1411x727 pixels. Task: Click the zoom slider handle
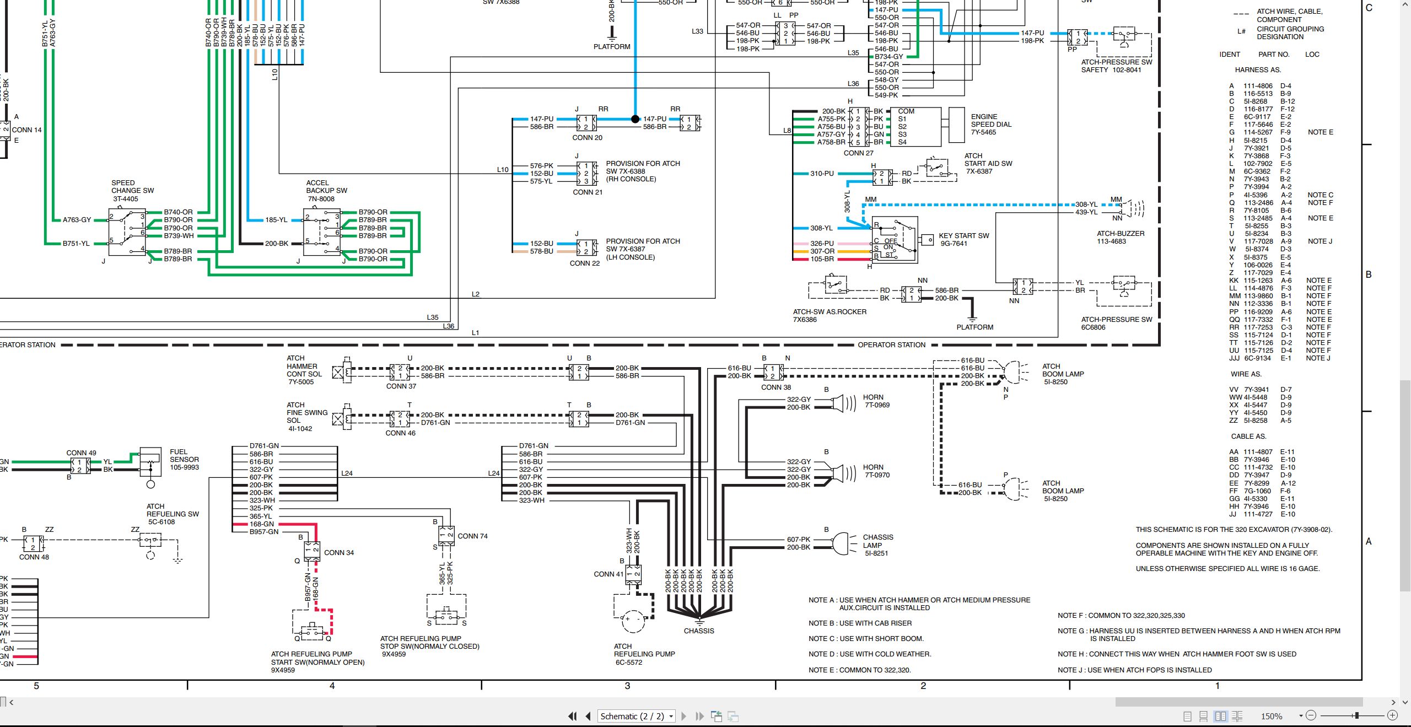click(1356, 715)
